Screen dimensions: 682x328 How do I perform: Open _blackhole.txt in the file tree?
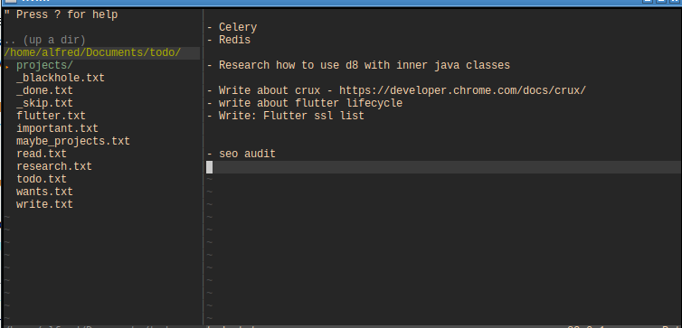pyautogui.click(x=61, y=79)
